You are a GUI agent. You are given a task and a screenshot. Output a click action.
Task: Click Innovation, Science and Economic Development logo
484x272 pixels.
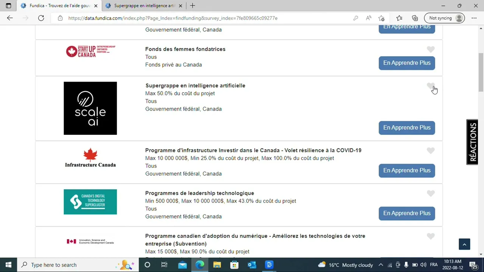[90, 241]
